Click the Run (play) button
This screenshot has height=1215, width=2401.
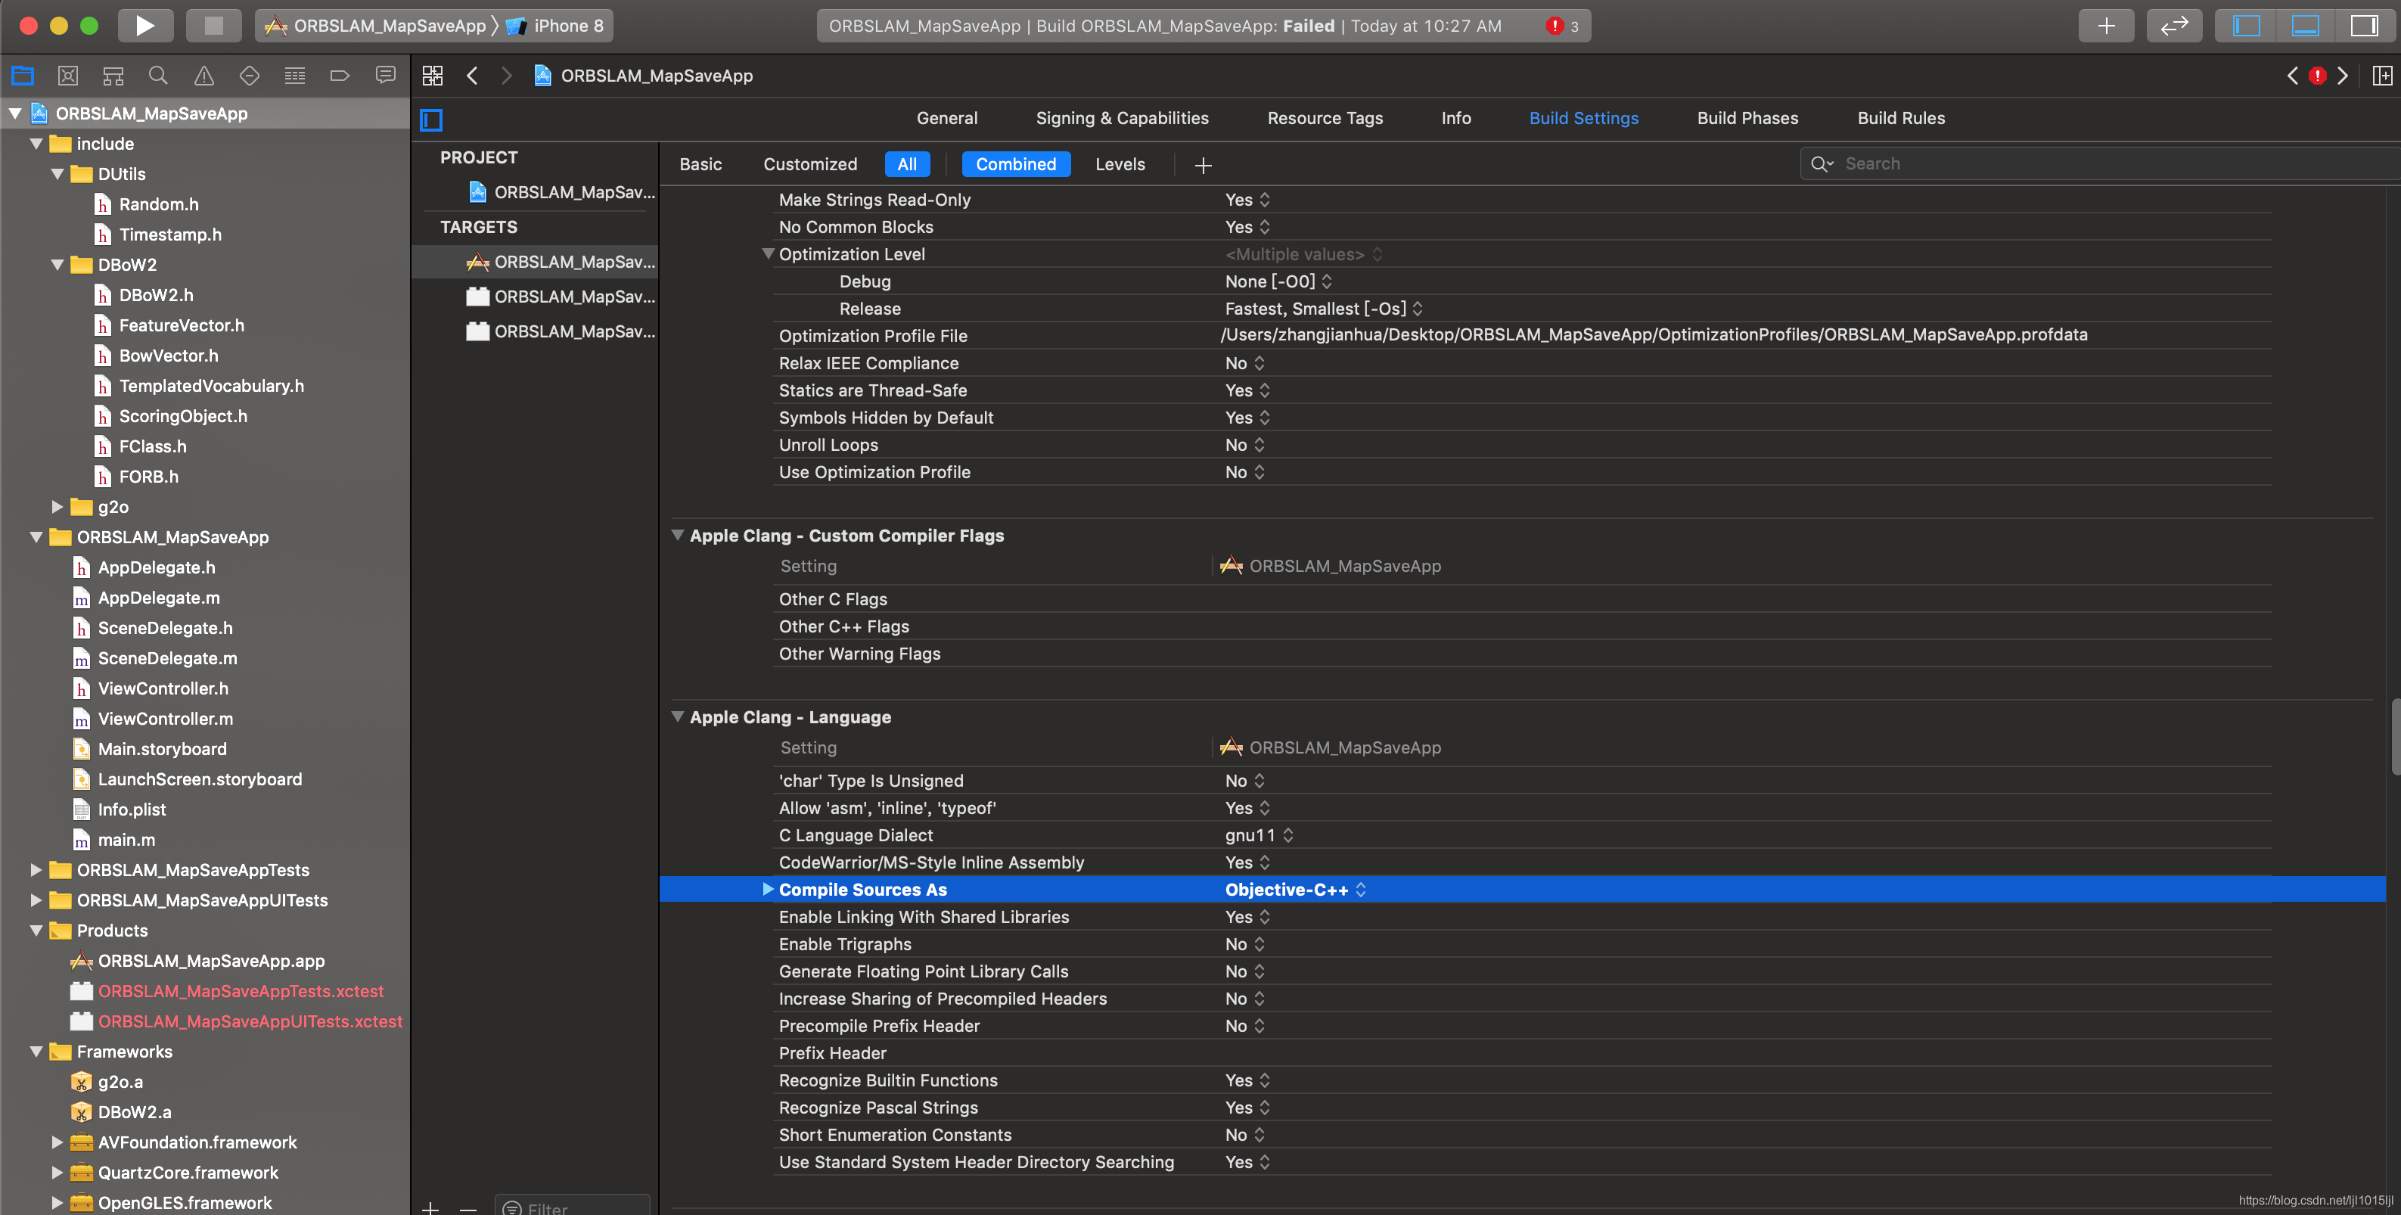pos(145,25)
